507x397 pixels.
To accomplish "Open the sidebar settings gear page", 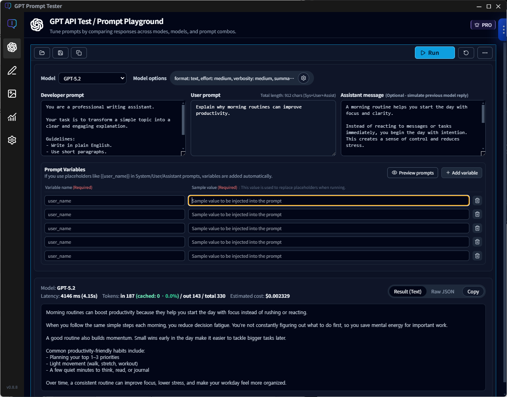I will pyautogui.click(x=12, y=140).
